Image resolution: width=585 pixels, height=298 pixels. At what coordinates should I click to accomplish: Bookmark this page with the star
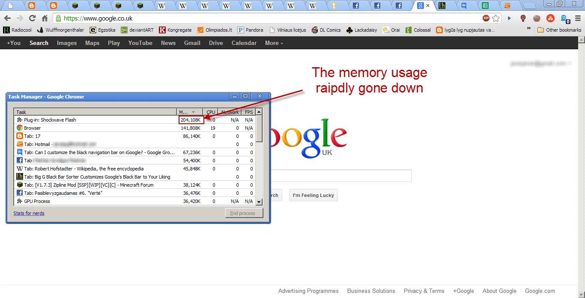(x=496, y=18)
